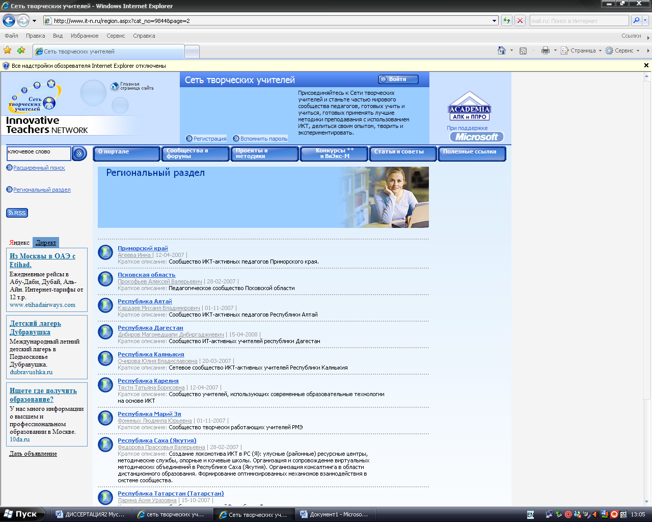Go back with the browser Back arrow
The image size is (652, 522).
9,20
